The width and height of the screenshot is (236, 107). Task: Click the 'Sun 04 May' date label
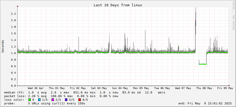[120, 88]
